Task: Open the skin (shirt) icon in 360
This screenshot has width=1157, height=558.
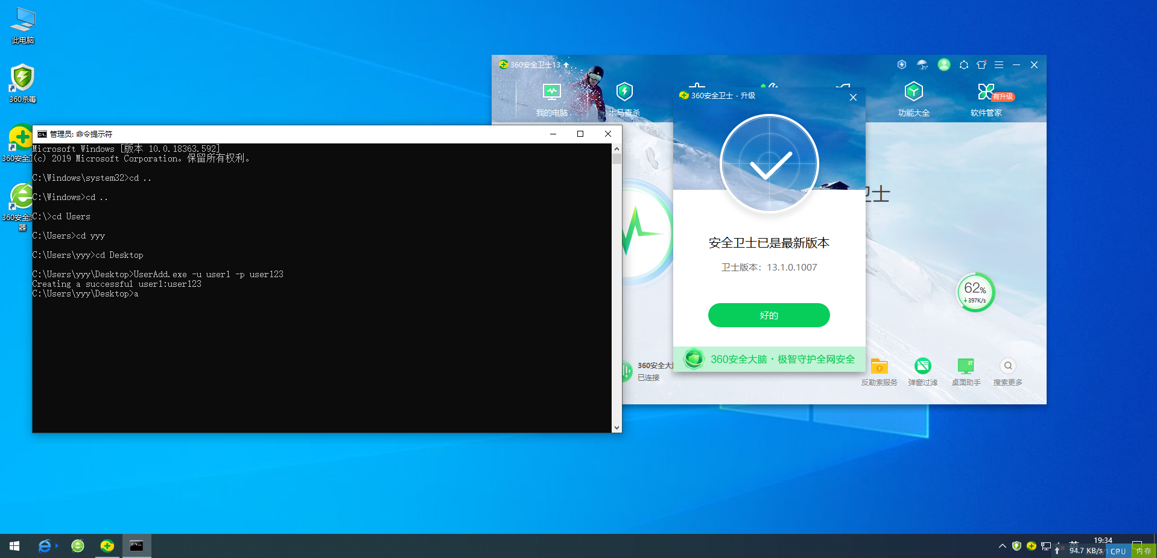Action: pyautogui.click(x=981, y=64)
